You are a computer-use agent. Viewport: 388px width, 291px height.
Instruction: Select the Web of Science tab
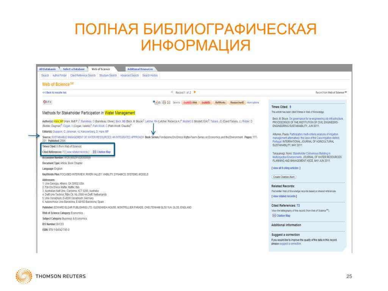coord(101,69)
